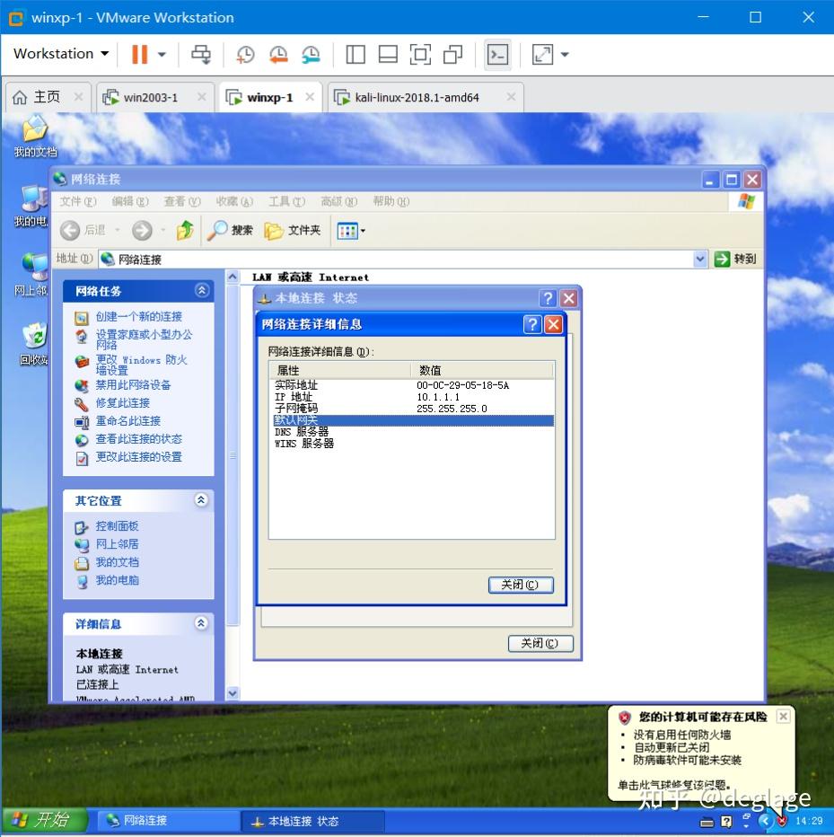Open 我的电脑 from 其它位置 panel
The image size is (834, 837).
coord(117,581)
